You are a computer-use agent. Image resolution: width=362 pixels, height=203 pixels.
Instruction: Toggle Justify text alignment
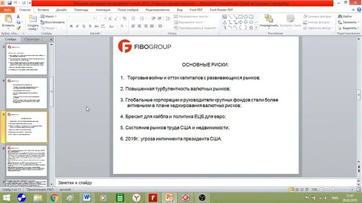[x=152, y=27]
